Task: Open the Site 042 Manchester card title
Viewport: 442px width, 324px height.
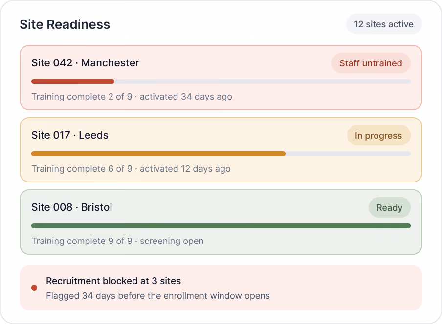Action: pyautogui.click(x=85, y=63)
